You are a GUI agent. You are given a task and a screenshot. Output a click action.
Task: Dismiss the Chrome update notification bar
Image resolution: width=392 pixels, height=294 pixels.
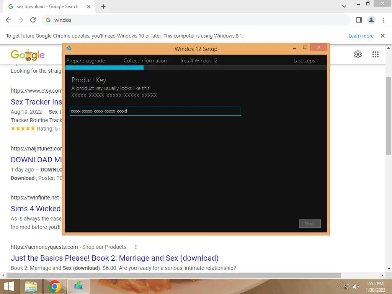pyautogui.click(x=383, y=36)
